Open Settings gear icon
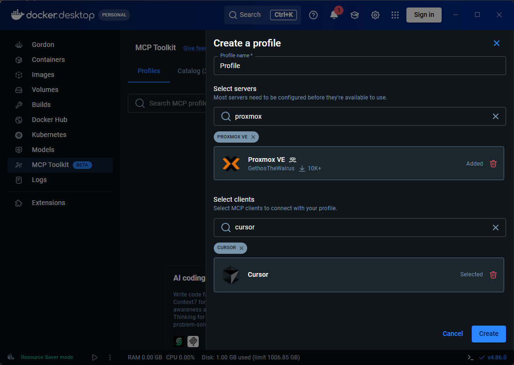The height and width of the screenshot is (365, 514). pos(375,15)
